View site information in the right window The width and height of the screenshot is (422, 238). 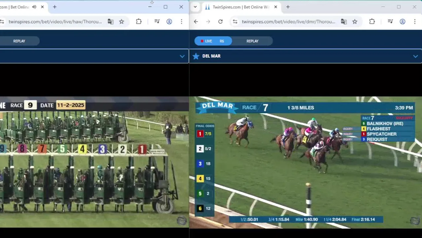(x=235, y=21)
